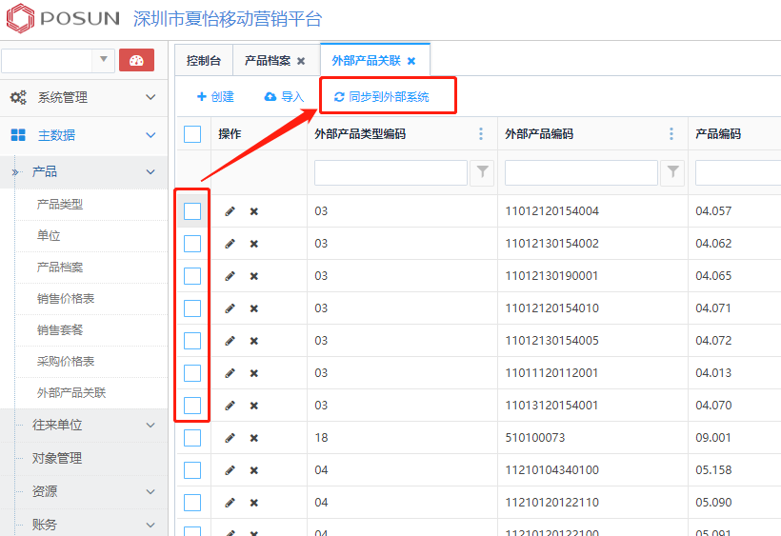Click the 创建 button
This screenshot has height=536, width=781.
(x=215, y=97)
